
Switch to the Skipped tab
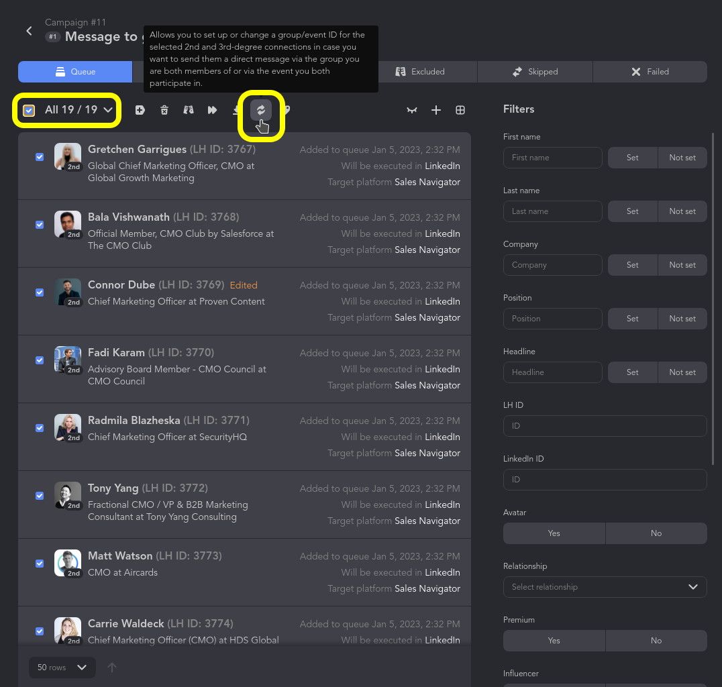coord(535,72)
